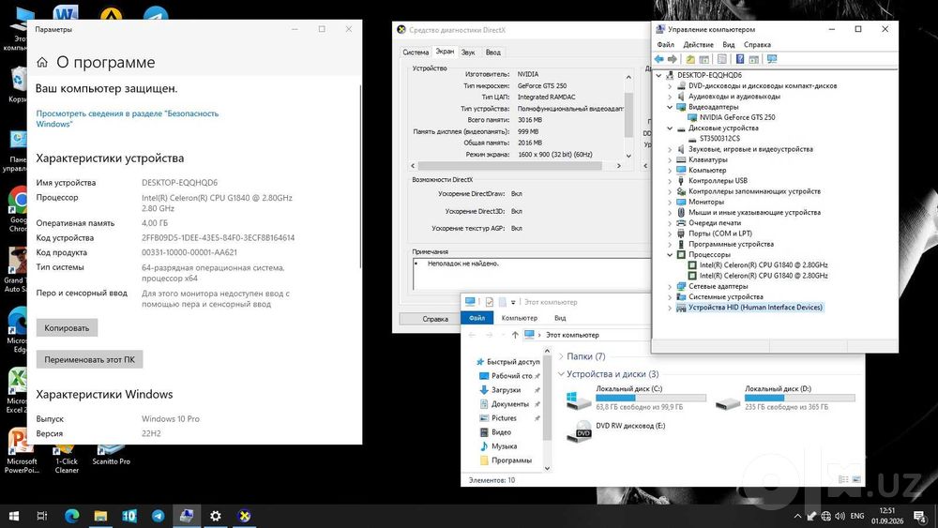Viewport: 938px width, 528px height.
Task: Select Загрузки in Explorer sidebar
Action: point(506,390)
